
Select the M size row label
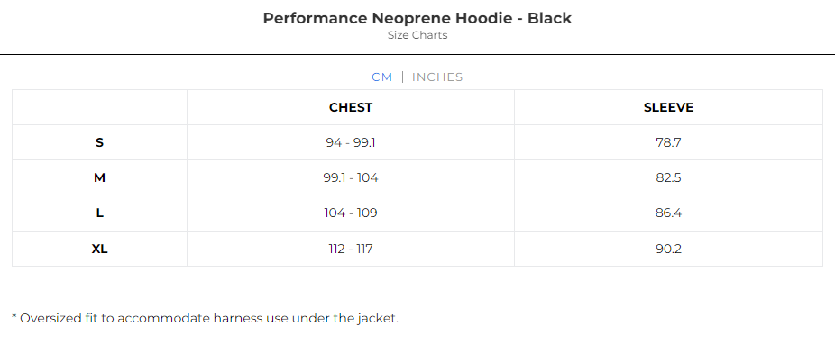(99, 177)
